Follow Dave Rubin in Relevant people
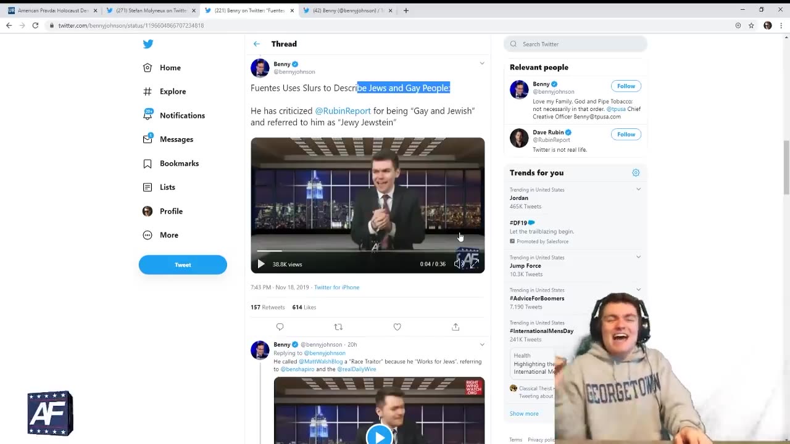The width and height of the screenshot is (790, 444). pyautogui.click(x=626, y=134)
